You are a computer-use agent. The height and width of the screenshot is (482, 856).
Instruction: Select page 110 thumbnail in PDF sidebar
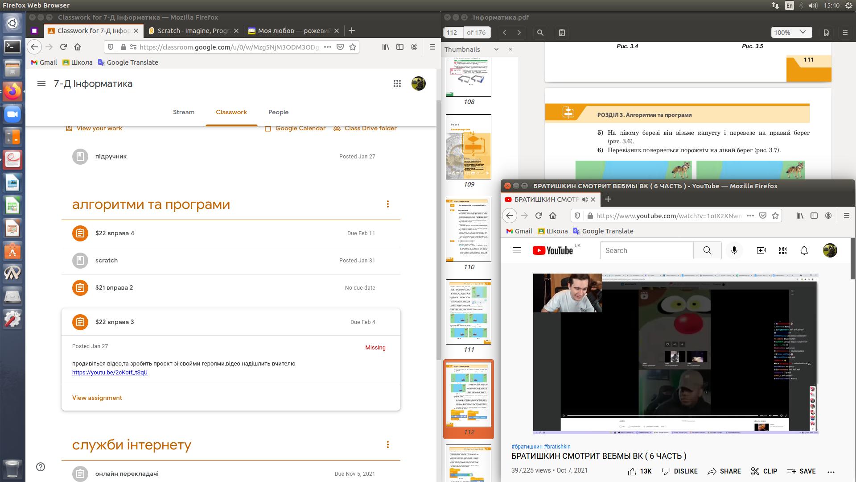click(x=469, y=229)
